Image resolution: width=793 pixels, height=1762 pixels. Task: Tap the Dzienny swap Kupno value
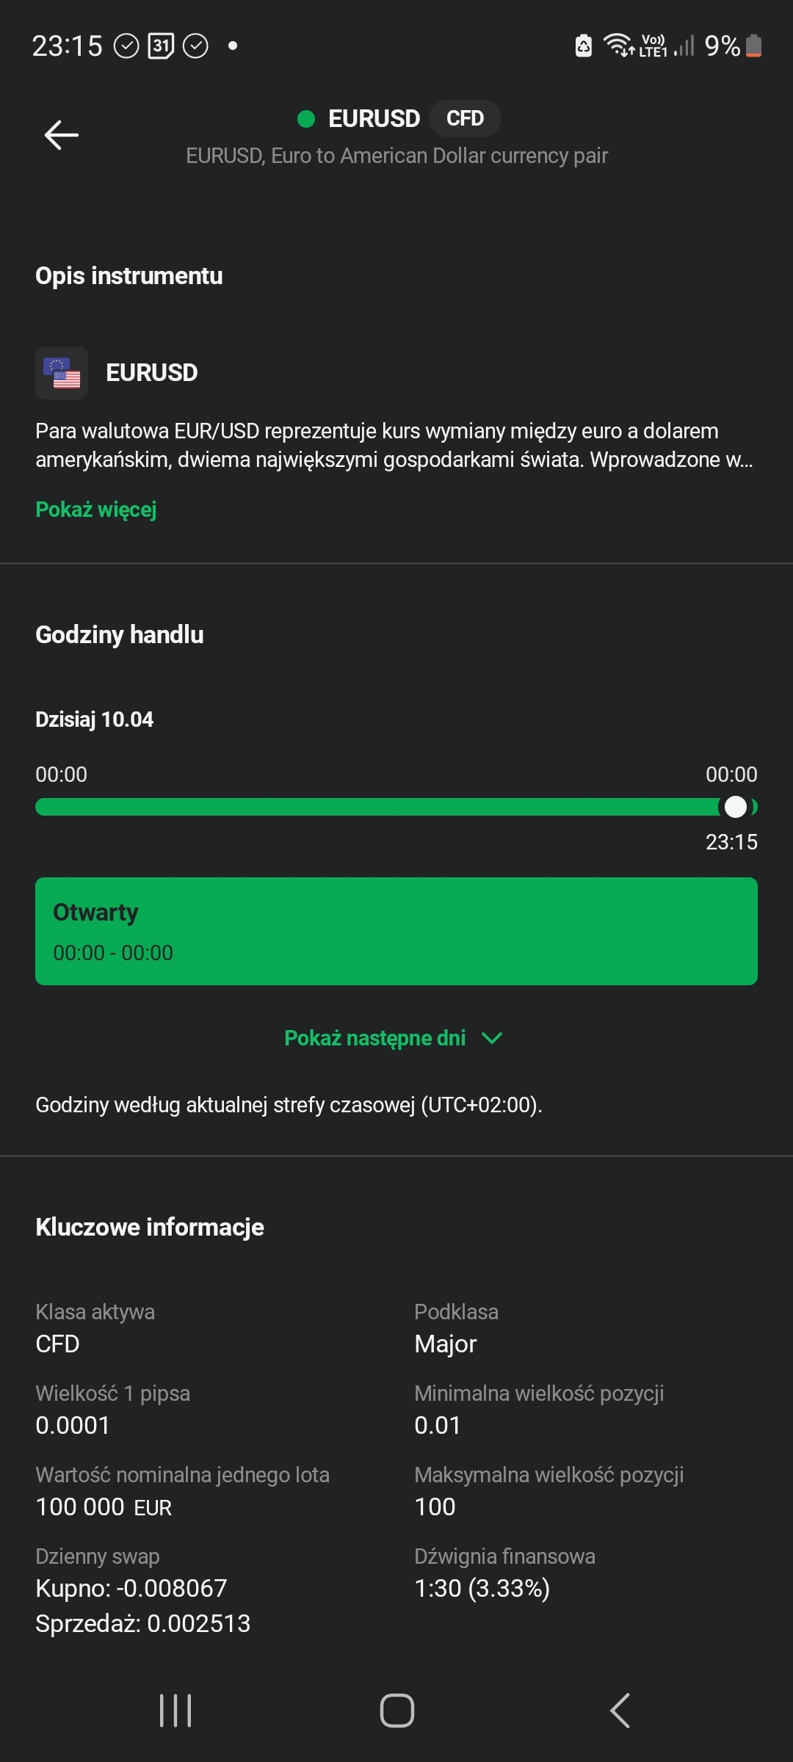pyautogui.click(x=131, y=1589)
